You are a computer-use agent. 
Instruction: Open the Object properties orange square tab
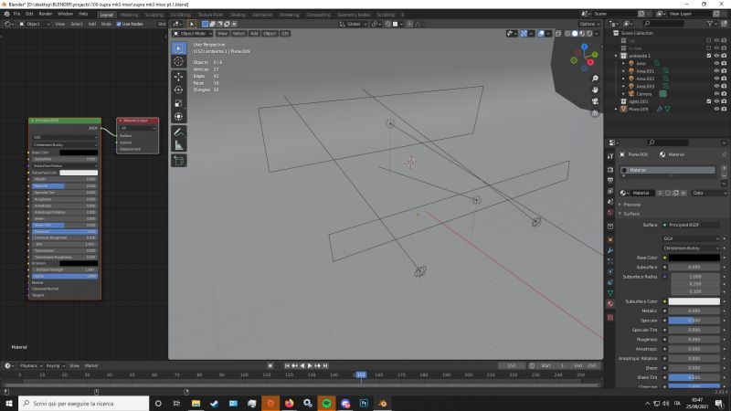(610, 239)
